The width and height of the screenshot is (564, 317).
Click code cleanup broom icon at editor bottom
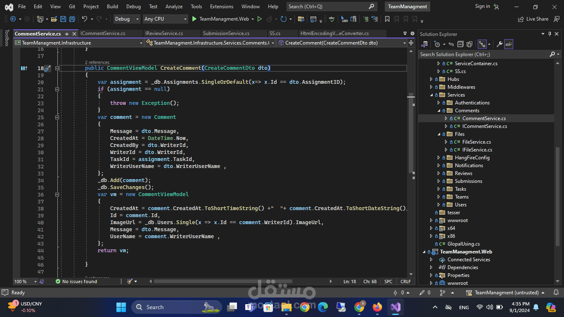click(130, 282)
